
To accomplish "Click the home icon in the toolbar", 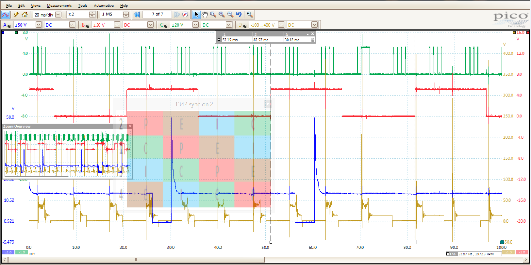I will click(x=25, y=15).
